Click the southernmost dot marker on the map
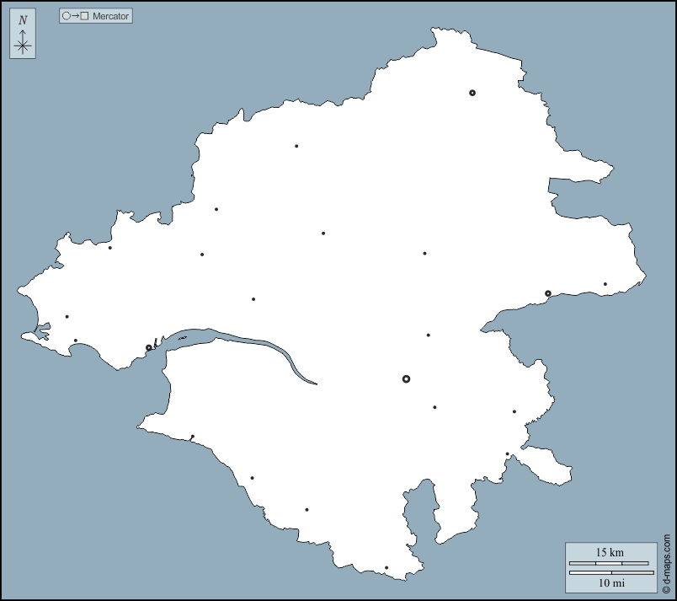The width and height of the screenshot is (677, 601). click(x=386, y=568)
